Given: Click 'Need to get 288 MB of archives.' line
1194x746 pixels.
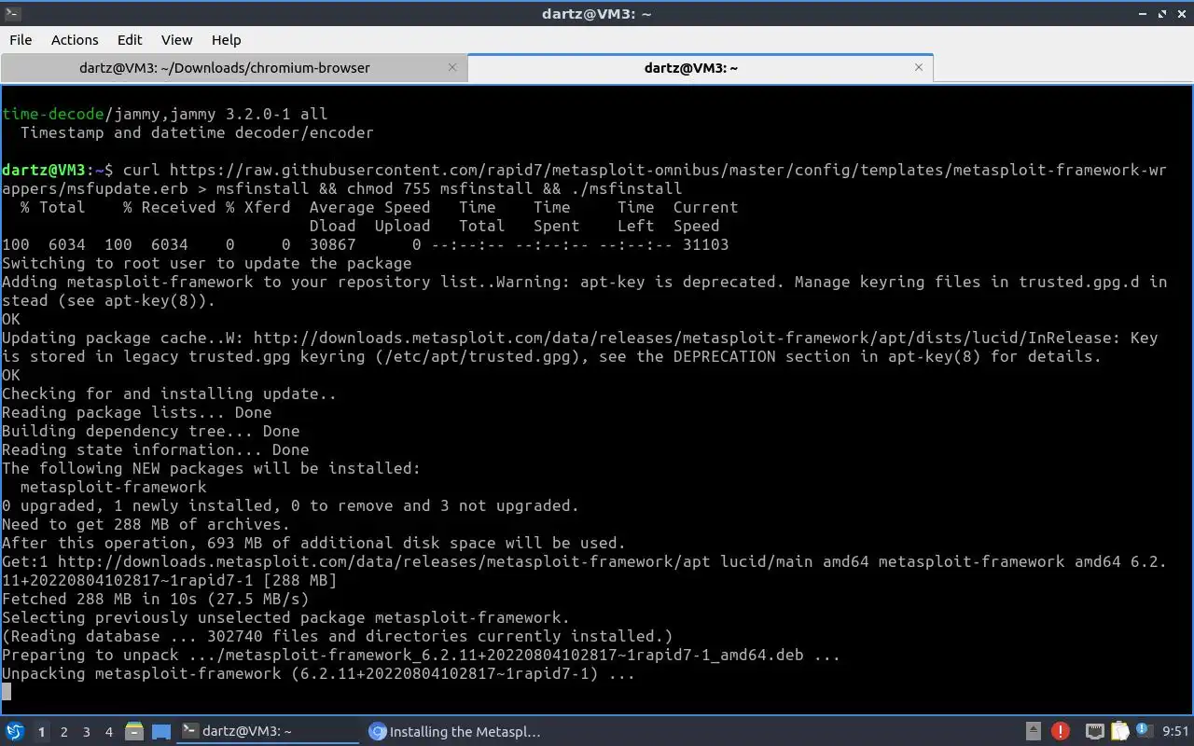Looking at the screenshot, I should point(146,524).
